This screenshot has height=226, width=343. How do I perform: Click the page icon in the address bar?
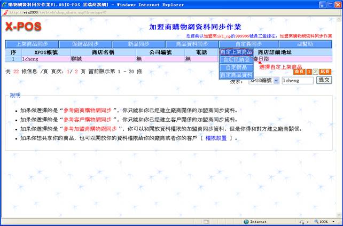click(5, 12)
